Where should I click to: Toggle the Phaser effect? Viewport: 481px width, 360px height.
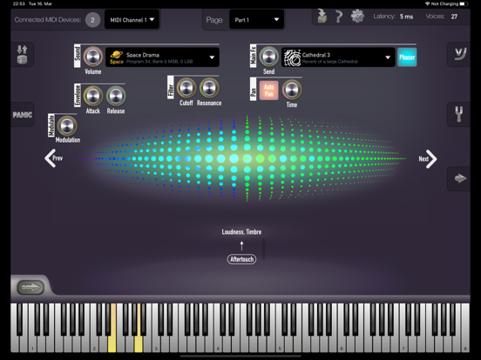pyautogui.click(x=407, y=57)
